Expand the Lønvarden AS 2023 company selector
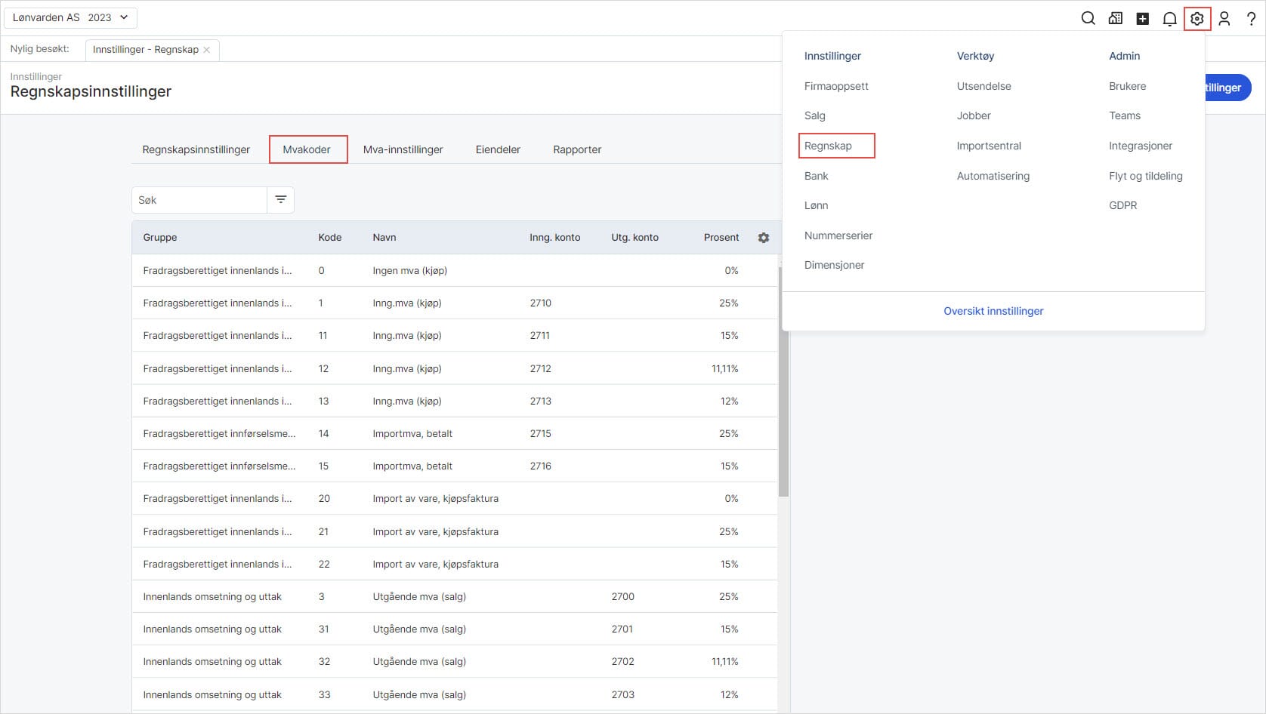The image size is (1266, 714). [70, 17]
